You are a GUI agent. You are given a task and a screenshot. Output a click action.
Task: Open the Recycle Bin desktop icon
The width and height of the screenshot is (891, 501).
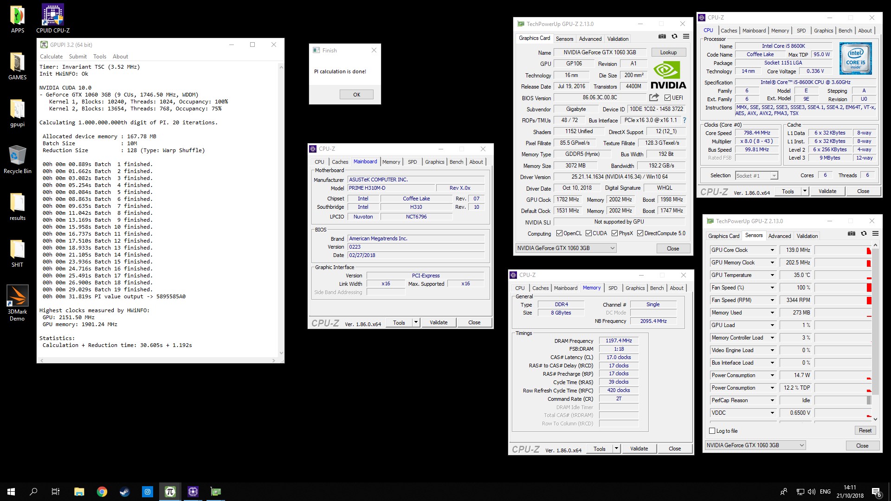pyautogui.click(x=17, y=160)
